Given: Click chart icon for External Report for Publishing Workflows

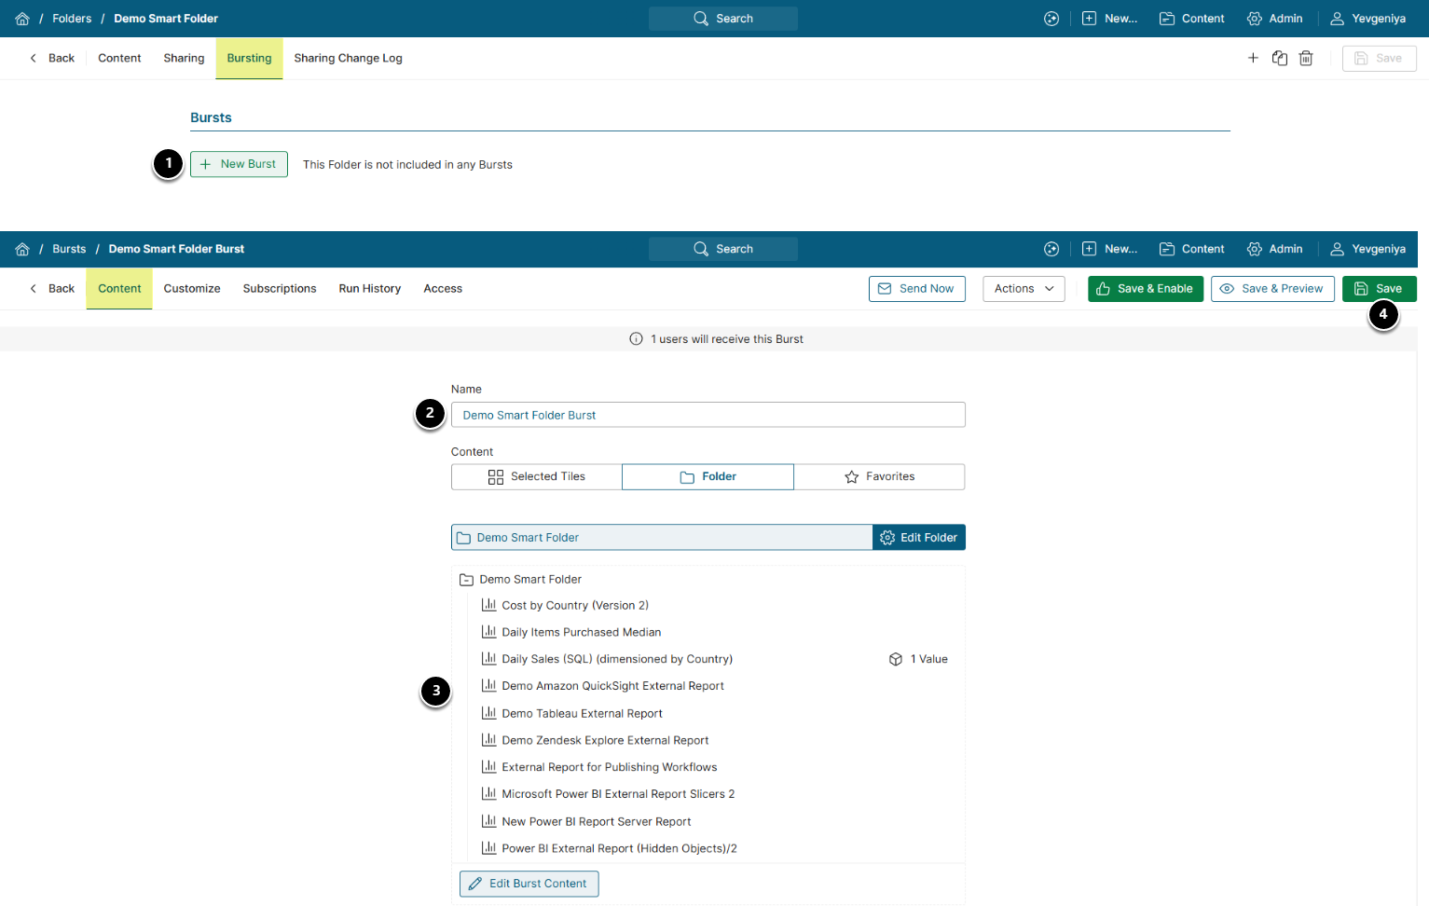Looking at the screenshot, I should pyautogui.click(x=488, y=767).
